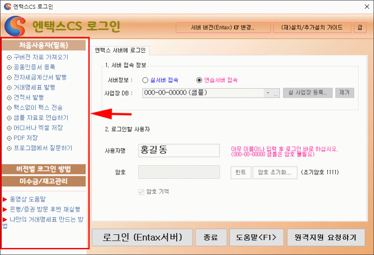This screenshot has width=374, height=255.
Task: Switch to 엔택스 서버에 로그인 tab
Action: (x=121, y=50)
